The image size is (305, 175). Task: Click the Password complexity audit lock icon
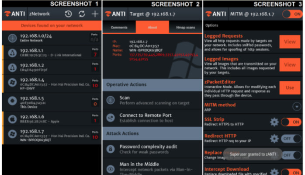(x=111, y=149)
